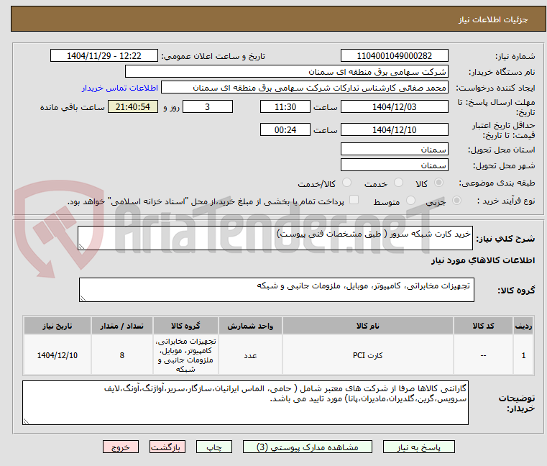Select the متوسط purchase type radio
The image size is (547, 466).
coord(410,201)
